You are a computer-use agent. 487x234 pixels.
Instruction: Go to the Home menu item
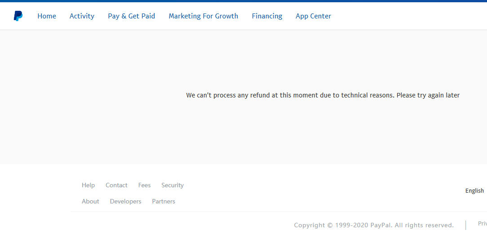pyautogui.click(x=47, y=16)
